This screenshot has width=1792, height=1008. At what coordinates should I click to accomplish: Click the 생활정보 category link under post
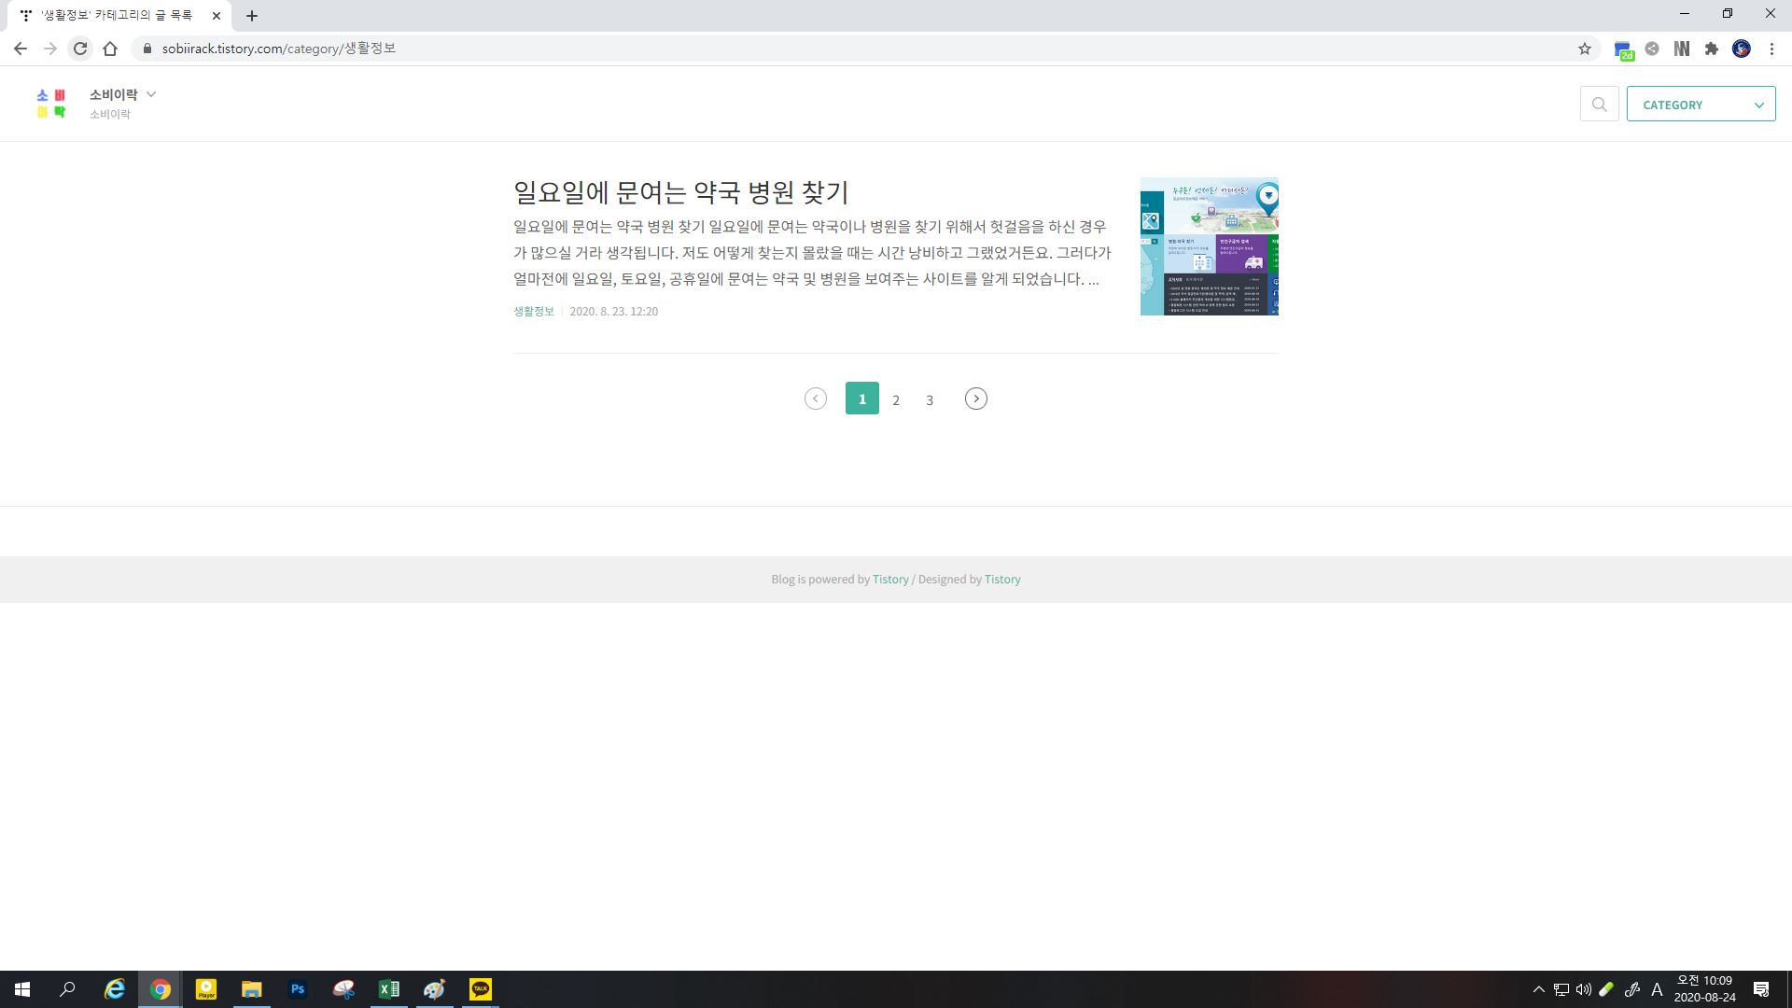(x=533, y=311)
